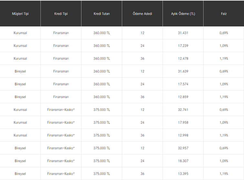
Task: Click the 31.639 monthly payment value
Action: point(183,71)
